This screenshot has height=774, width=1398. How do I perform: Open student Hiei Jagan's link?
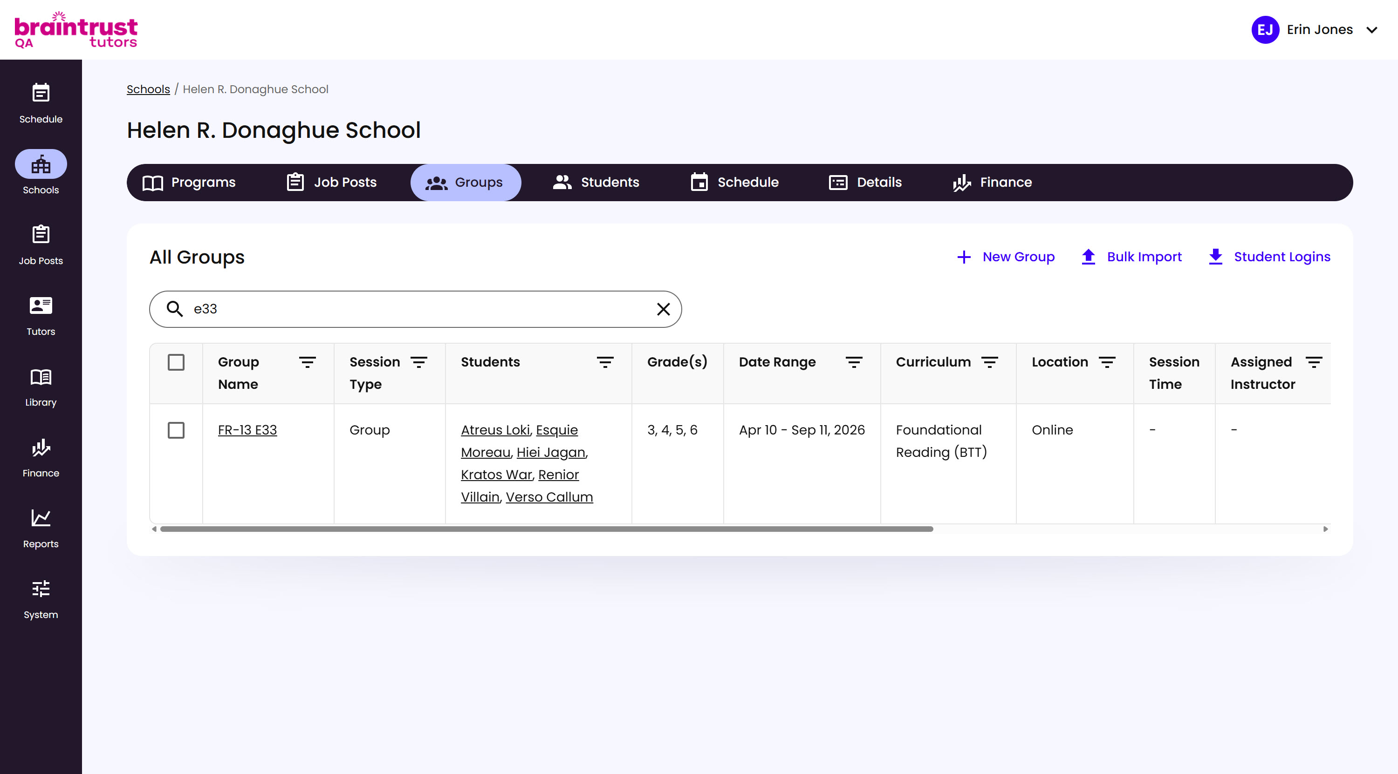(551, 452)
